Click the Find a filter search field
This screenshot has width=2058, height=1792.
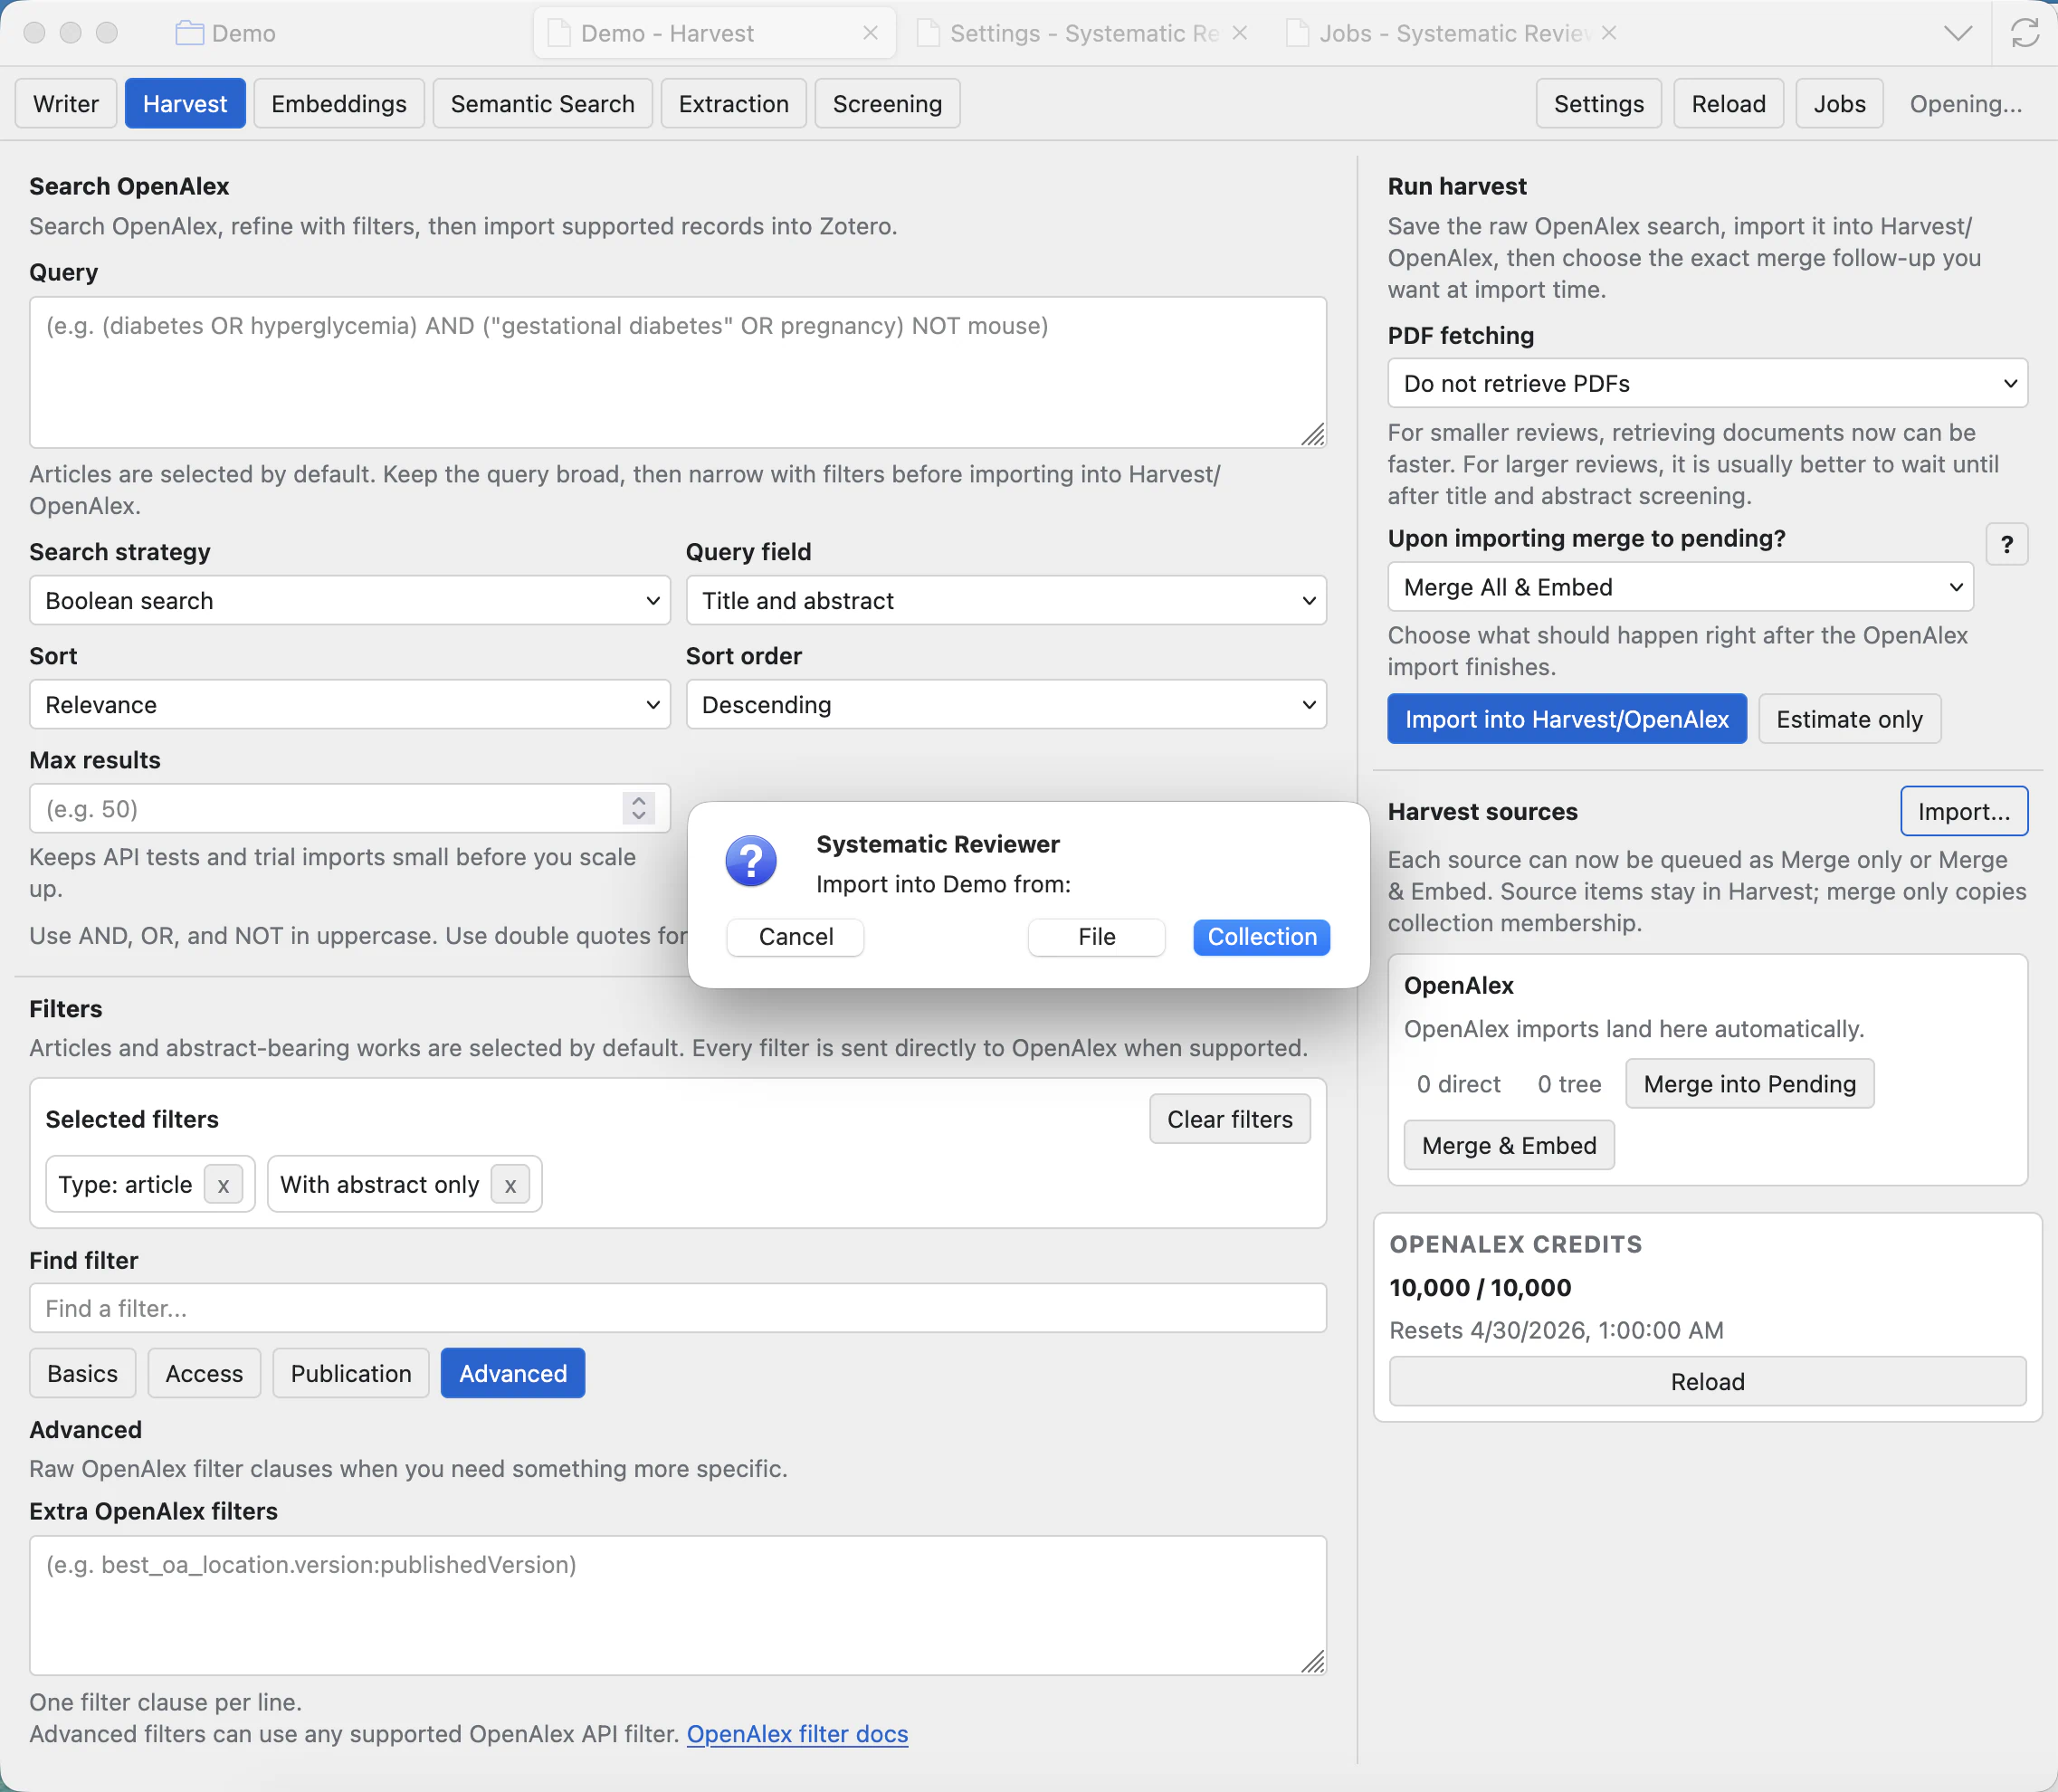click(x=678, y=1308)
